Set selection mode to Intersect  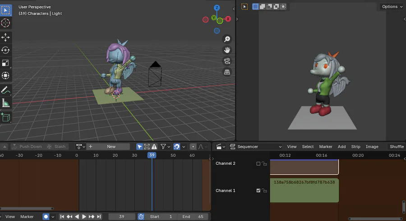pyautogui.click(x=283, y=7)
